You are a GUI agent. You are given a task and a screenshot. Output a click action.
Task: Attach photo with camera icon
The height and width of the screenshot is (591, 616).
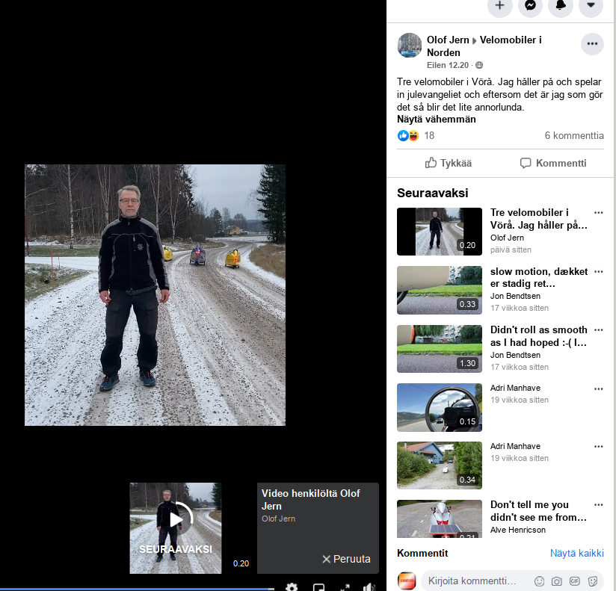tap(557, 581)
